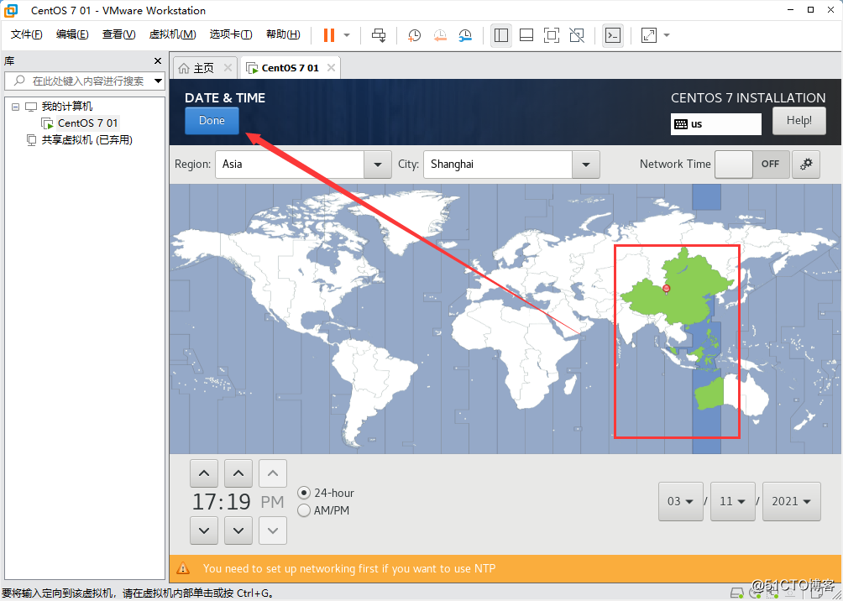The width and height of the screenshot is (843, 601).
Task: Switch to the CentOS 7 01 tab
Action: pyautogui.click(x=291, y=68)
